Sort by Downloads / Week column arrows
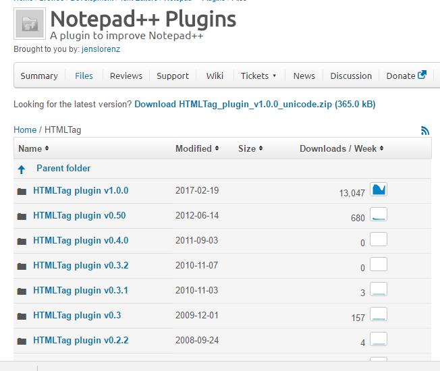Viewport: 440px width, 371px height. [x=382, y=148]
